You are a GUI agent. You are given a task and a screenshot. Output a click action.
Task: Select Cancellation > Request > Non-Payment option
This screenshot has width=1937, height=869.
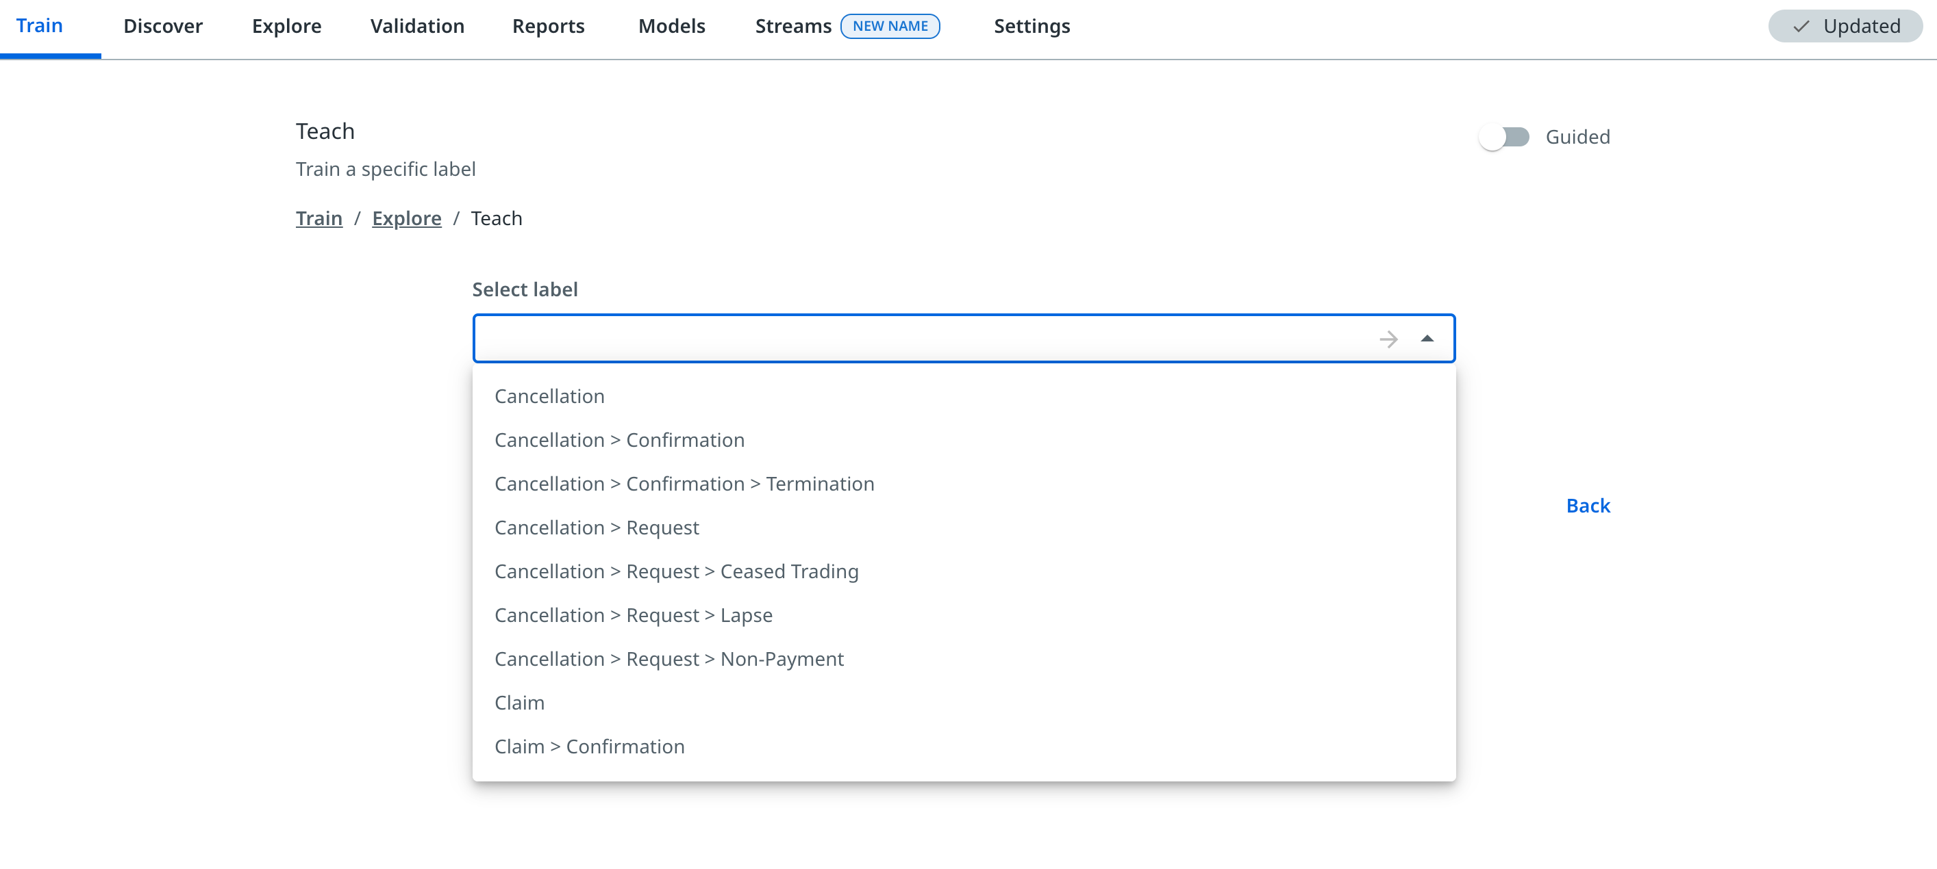point(668,659)
